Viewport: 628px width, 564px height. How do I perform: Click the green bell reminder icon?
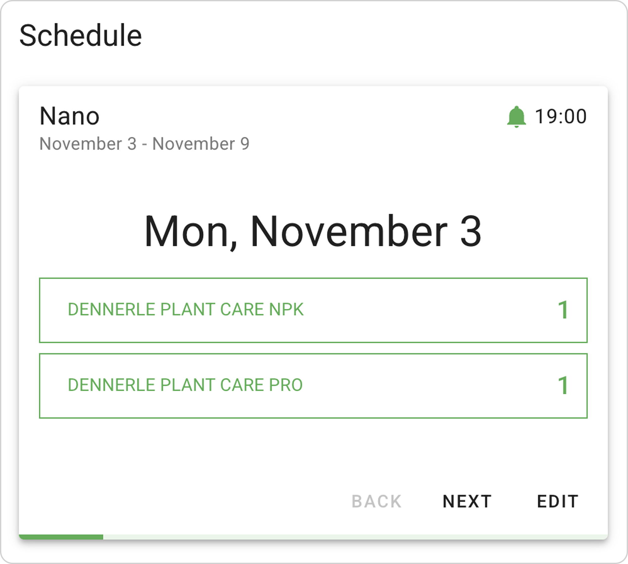(516, 117)
